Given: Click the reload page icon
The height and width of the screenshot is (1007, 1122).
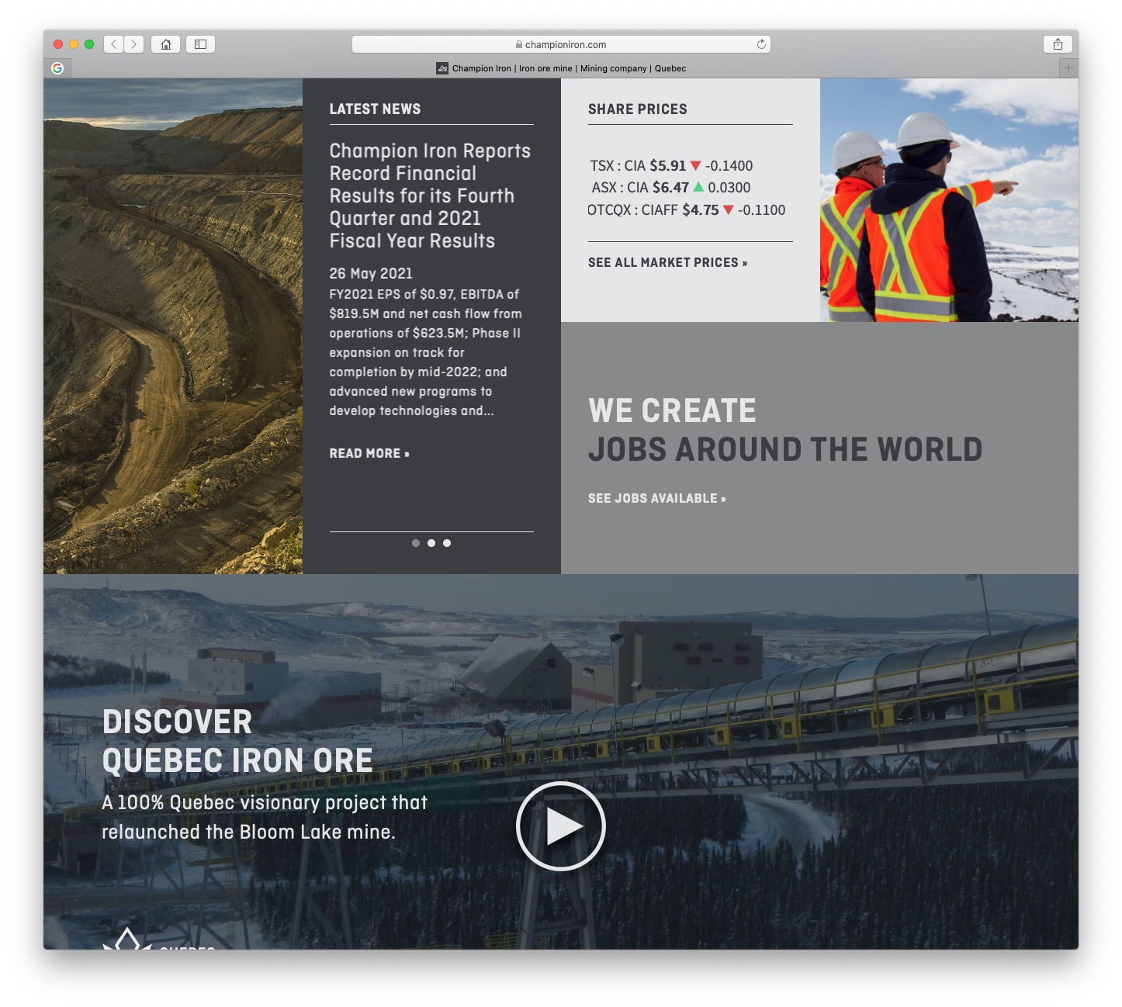Looking at the screenshot, I should pos(761,44).
